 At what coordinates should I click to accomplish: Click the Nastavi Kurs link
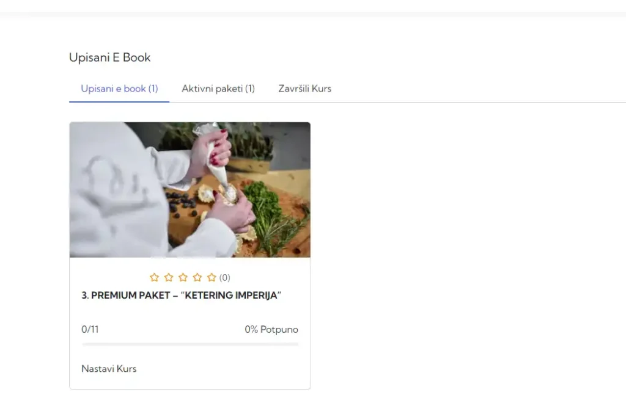109,369
